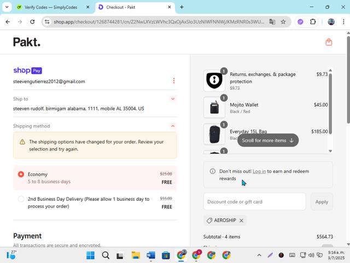Expand the Ship to section chevron
The image size is (350, 263).
click(x=173, y=98)
